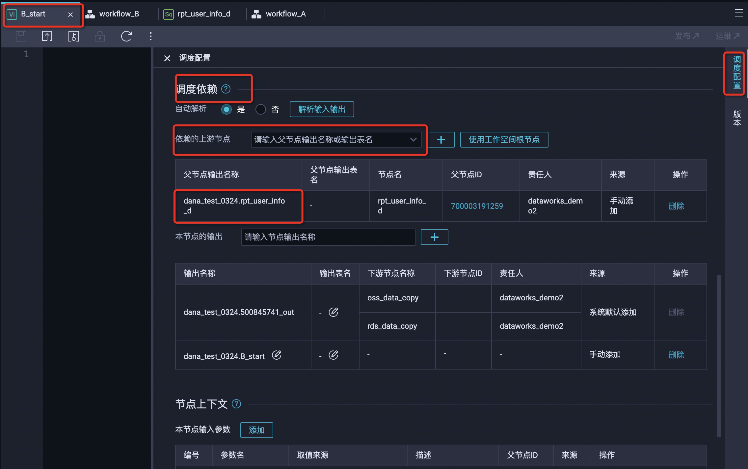748x469 pixels.
Task: Select 是 for 自动解析
Action: click(227, 109)
